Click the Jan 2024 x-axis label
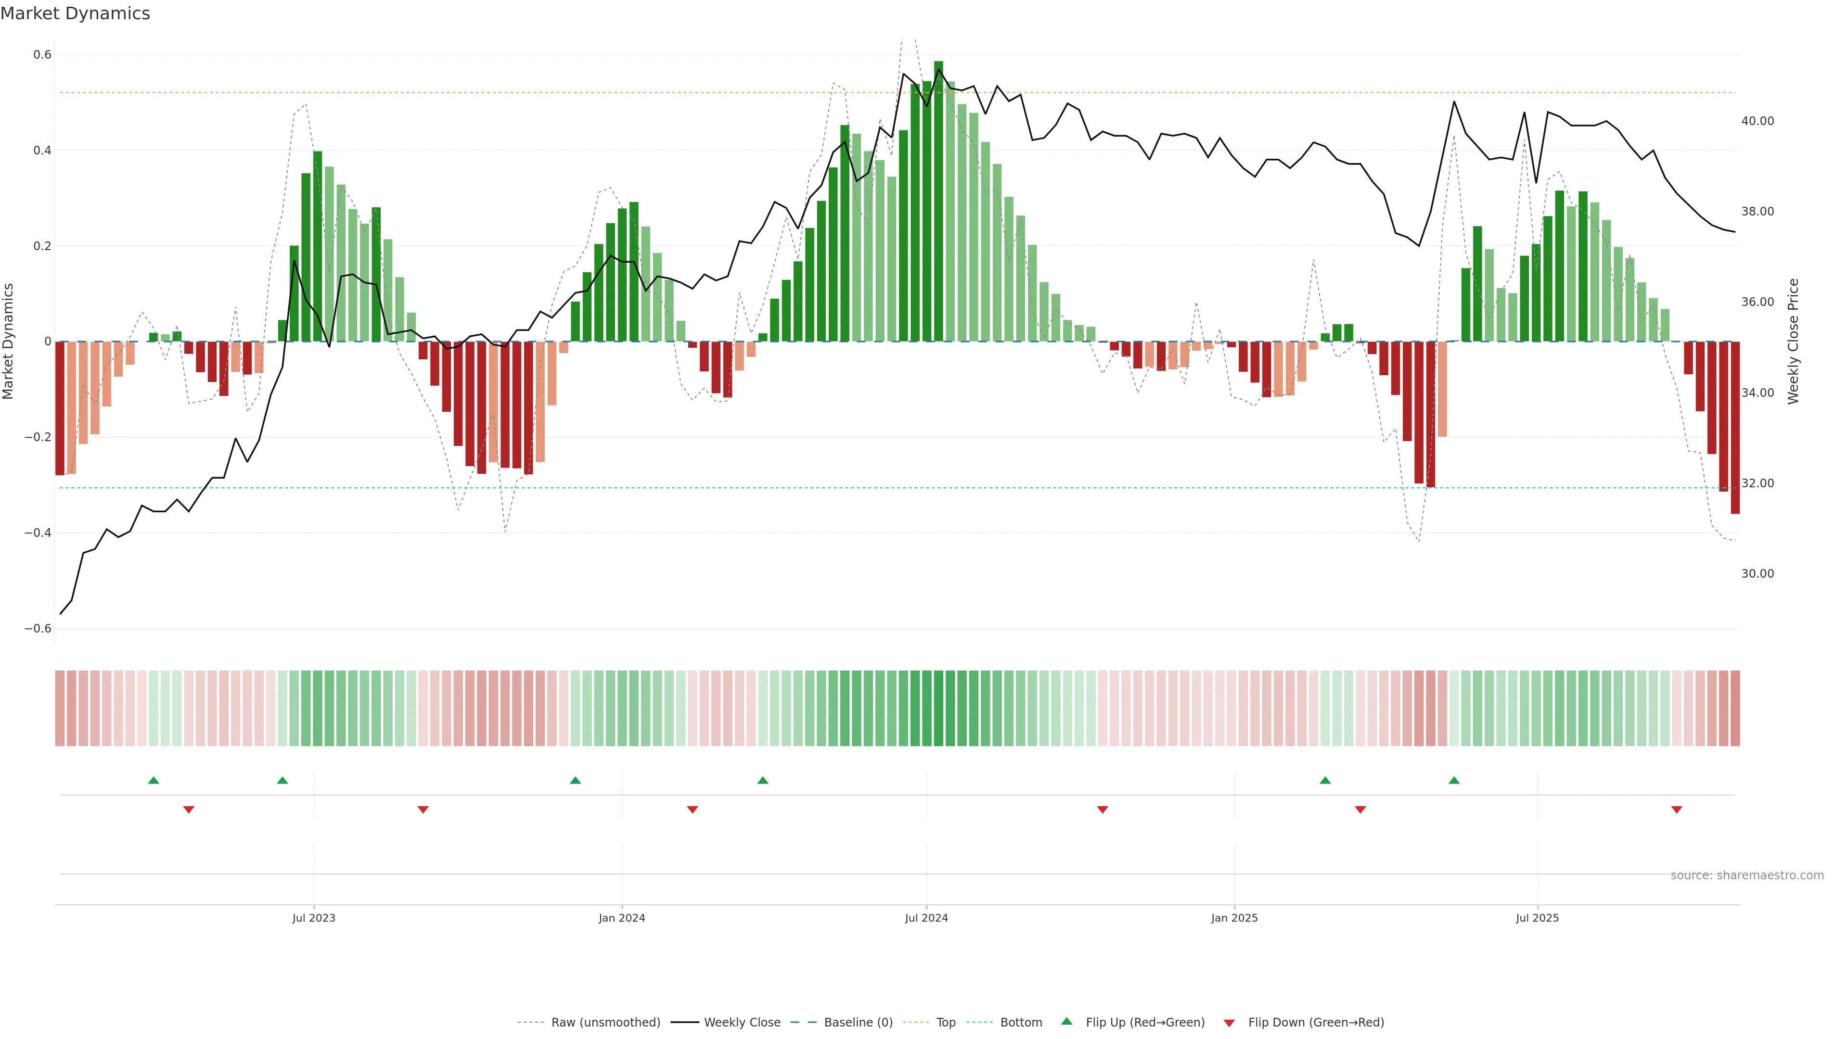Image resolution: width=1848 pixels, height=1039 pixels. coord(622,918)
